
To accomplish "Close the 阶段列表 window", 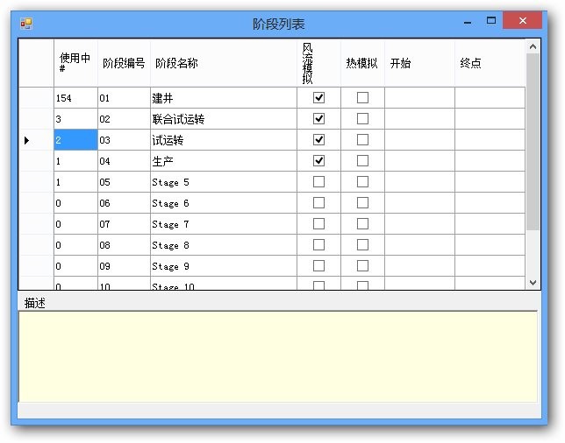I will coord(523,20).
